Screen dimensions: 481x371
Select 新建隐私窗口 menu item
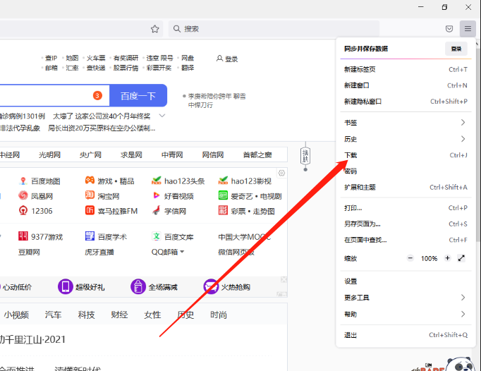(406, 102)
